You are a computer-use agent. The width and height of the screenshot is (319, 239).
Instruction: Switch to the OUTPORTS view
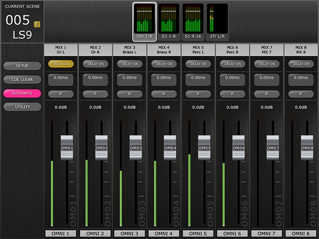[x=22, y=93]
